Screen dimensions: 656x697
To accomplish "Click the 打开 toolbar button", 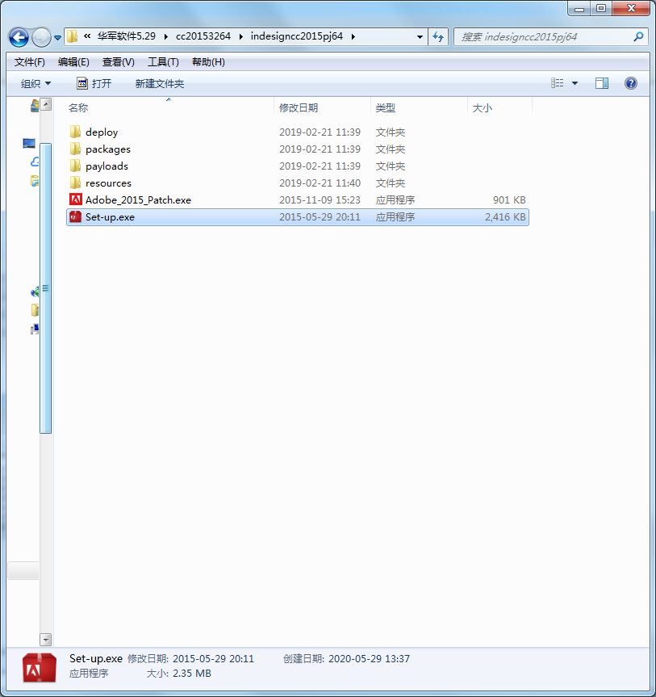I will 94,83.
